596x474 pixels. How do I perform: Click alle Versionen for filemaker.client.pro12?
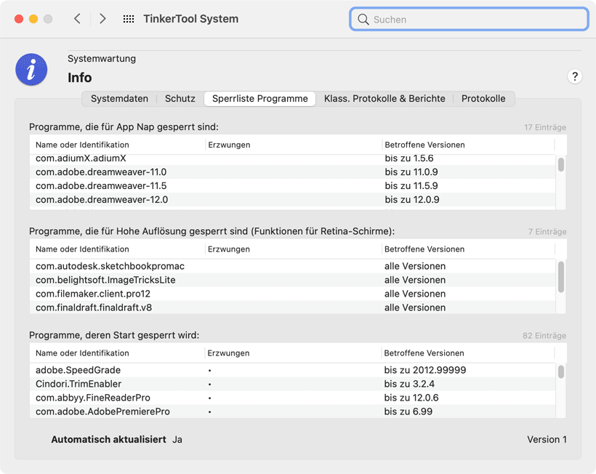pos(415,294)
